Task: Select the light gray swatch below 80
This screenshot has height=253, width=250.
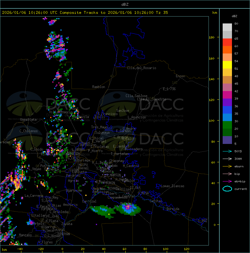Action: [x=227, y=27]
